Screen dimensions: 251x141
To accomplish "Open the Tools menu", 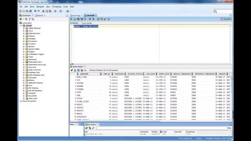I will [x=65, y=7].
